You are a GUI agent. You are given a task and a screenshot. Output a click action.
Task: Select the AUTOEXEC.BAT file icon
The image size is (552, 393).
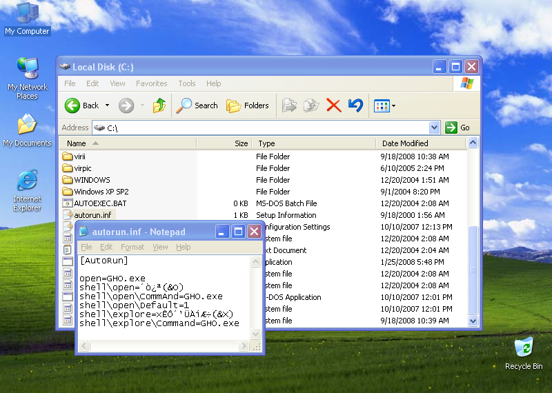(x=67, y=203)
